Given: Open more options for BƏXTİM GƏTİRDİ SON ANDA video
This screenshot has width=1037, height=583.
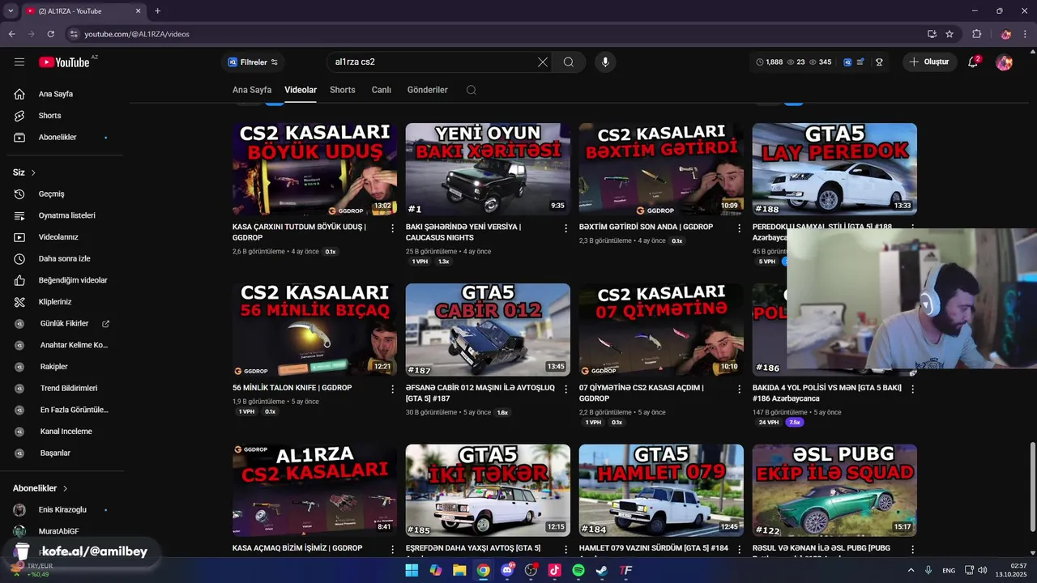Looking at the screenshot, I should [x=739, y=228].
